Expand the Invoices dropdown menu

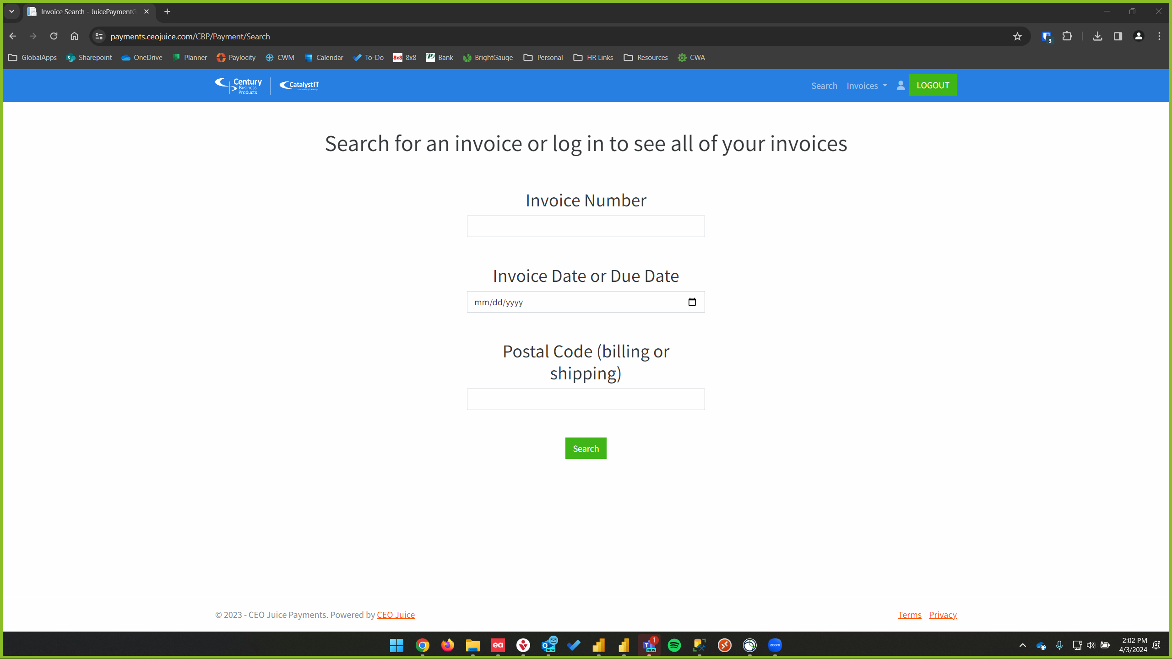867,86
